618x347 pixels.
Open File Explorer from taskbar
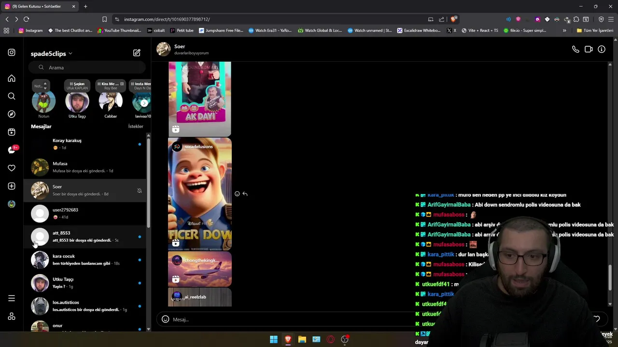(x=302, y=339)
